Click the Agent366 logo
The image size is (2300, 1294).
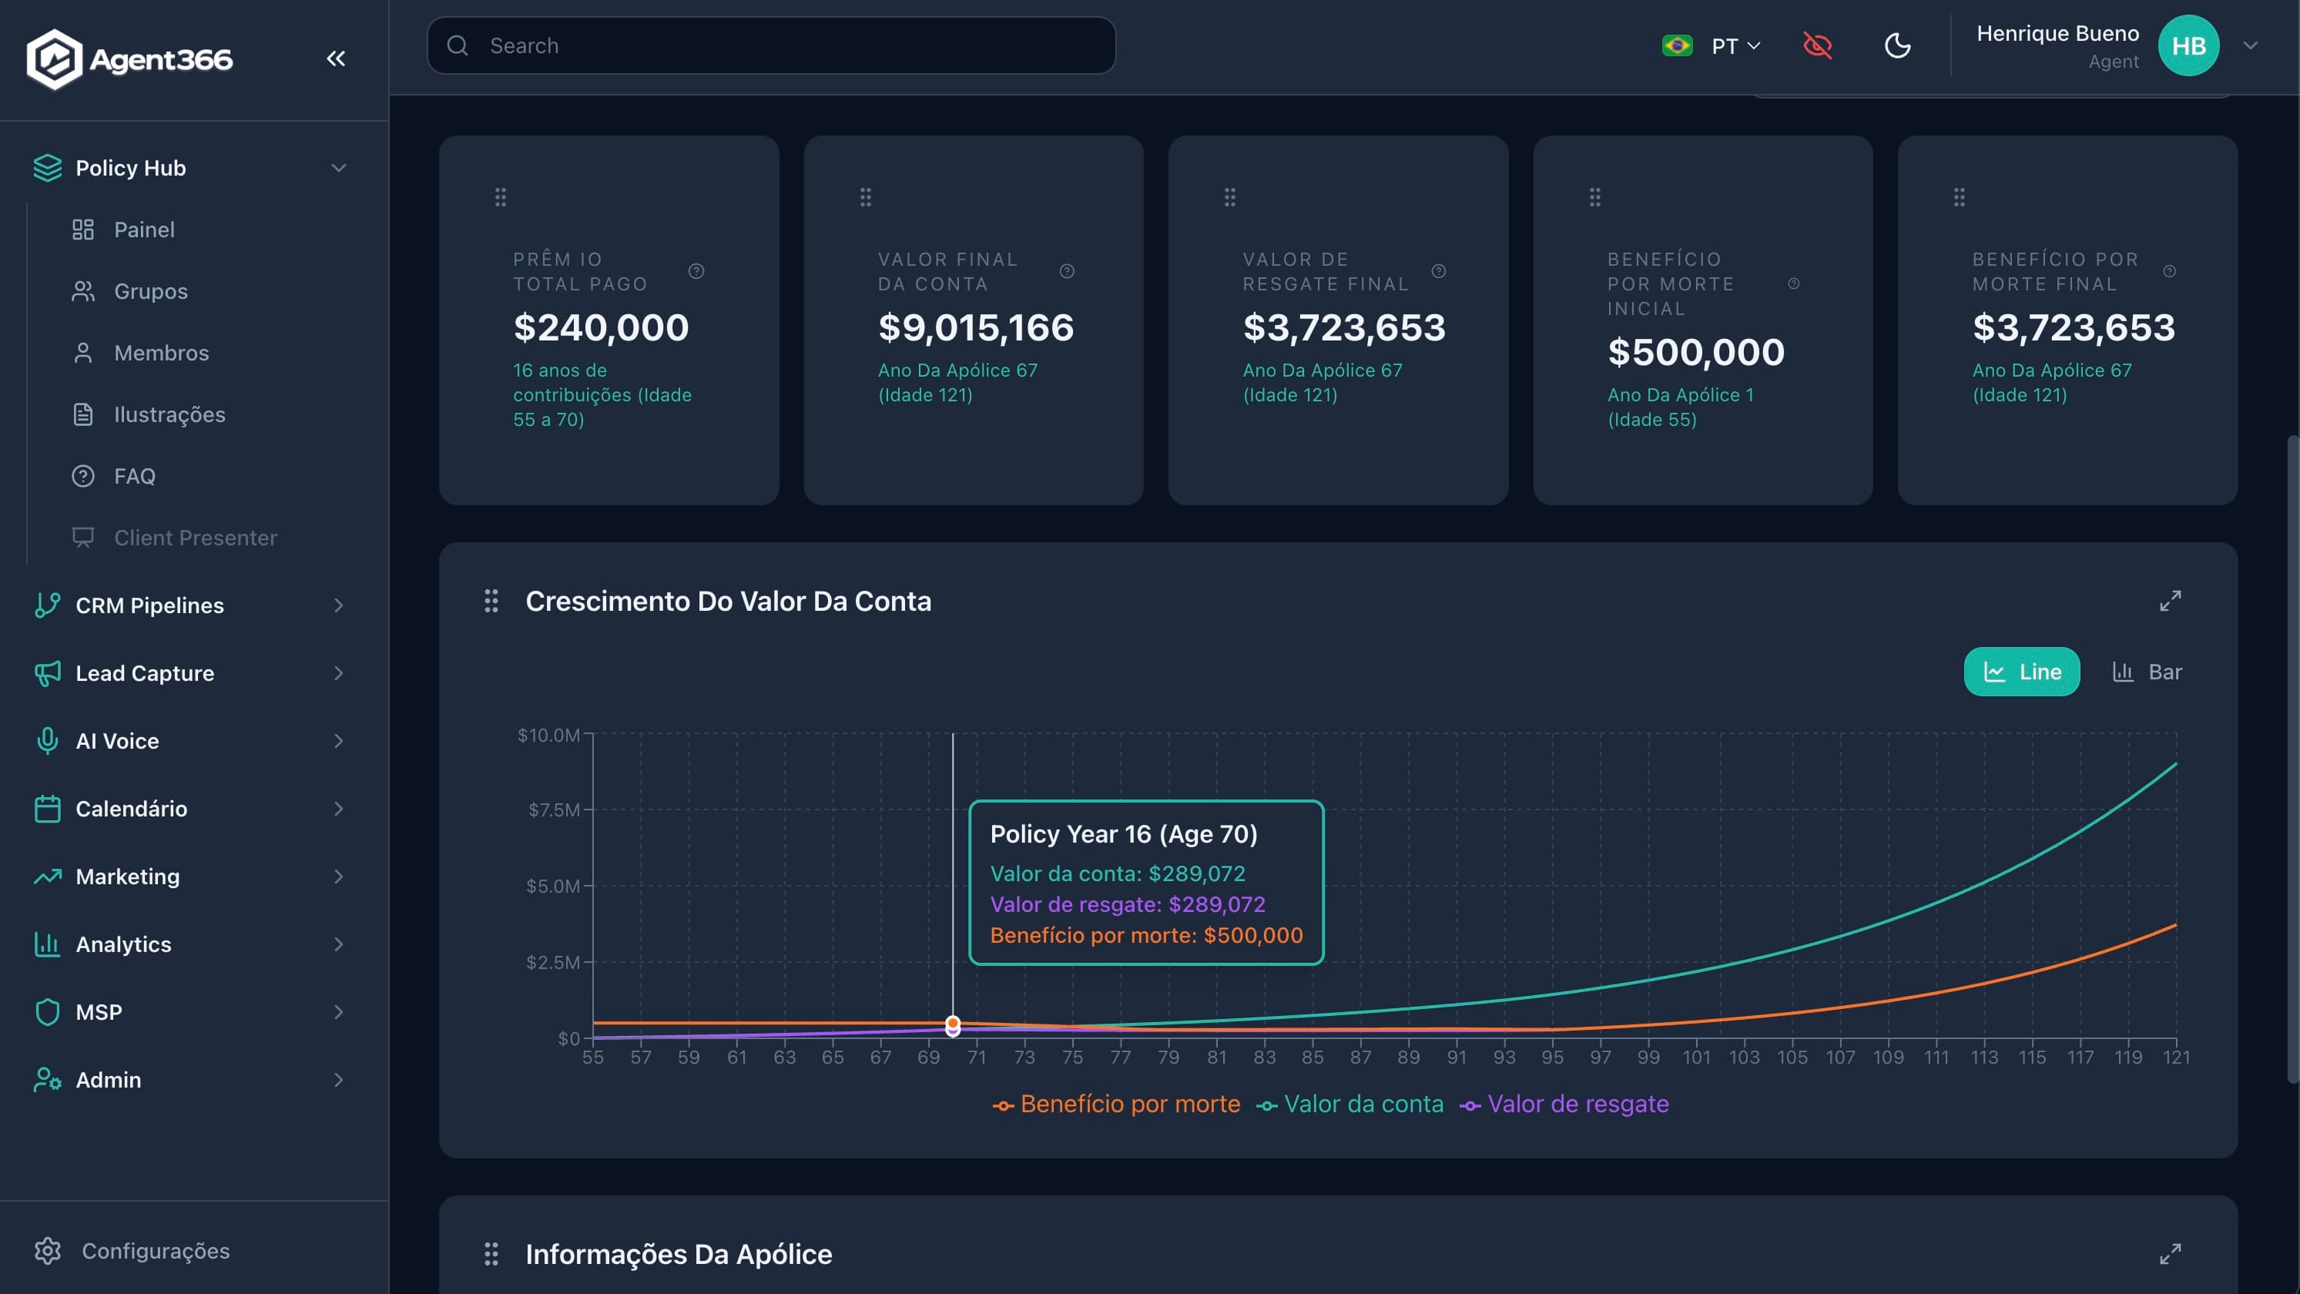point(129,59)
